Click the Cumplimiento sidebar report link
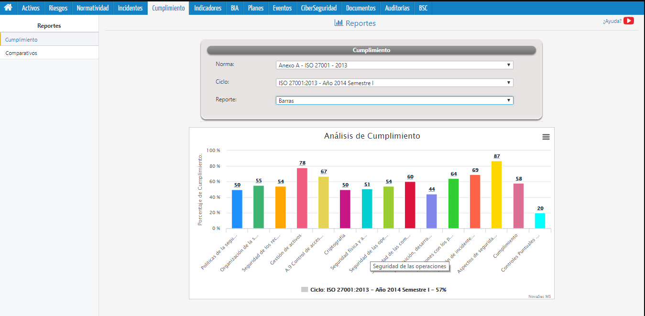Image resolution: width=645 pixels, height=316 pixels. tap(22, 40)
